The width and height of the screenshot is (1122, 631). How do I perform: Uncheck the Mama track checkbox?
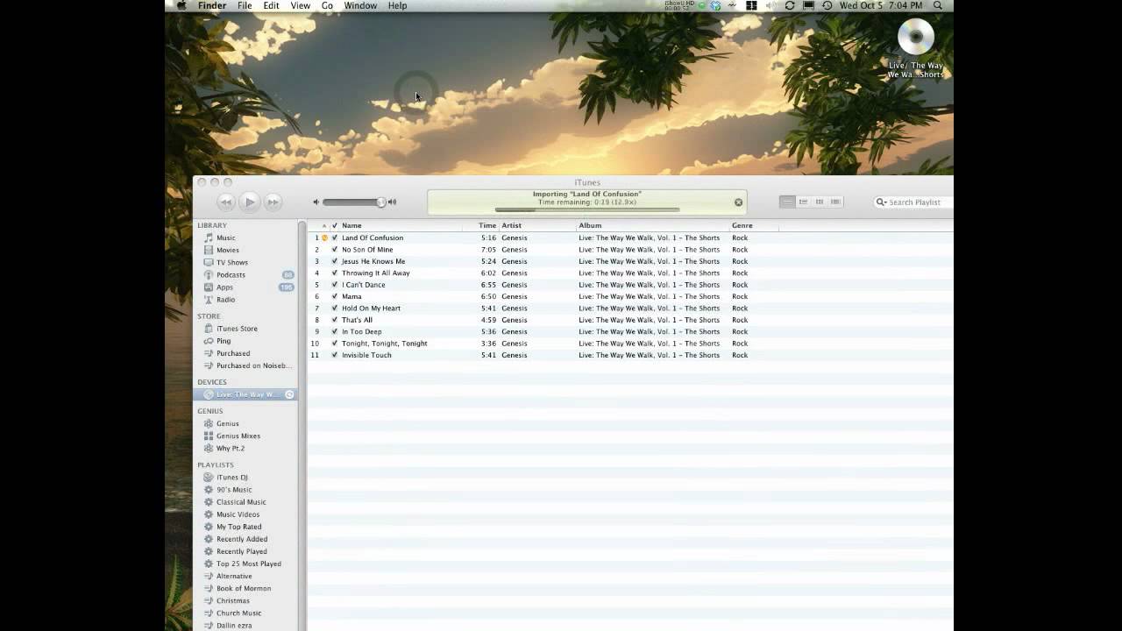coord(335,296)
